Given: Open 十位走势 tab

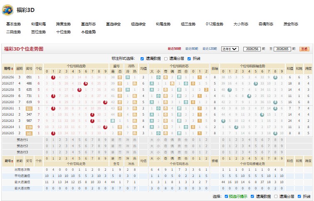Looking at the screenshot, I should 63,32.
